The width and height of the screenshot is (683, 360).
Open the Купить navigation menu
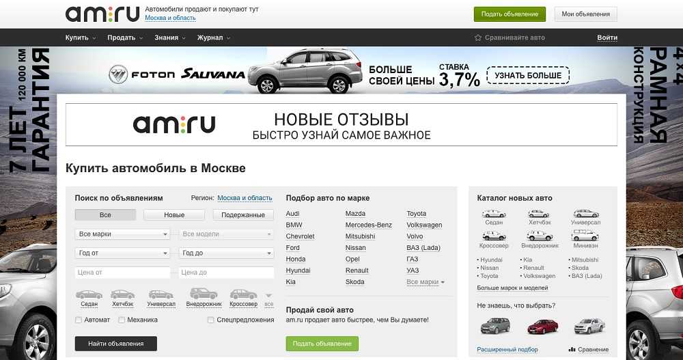(x=80, y=38)
